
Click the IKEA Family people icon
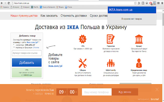(x=111, y=63)
